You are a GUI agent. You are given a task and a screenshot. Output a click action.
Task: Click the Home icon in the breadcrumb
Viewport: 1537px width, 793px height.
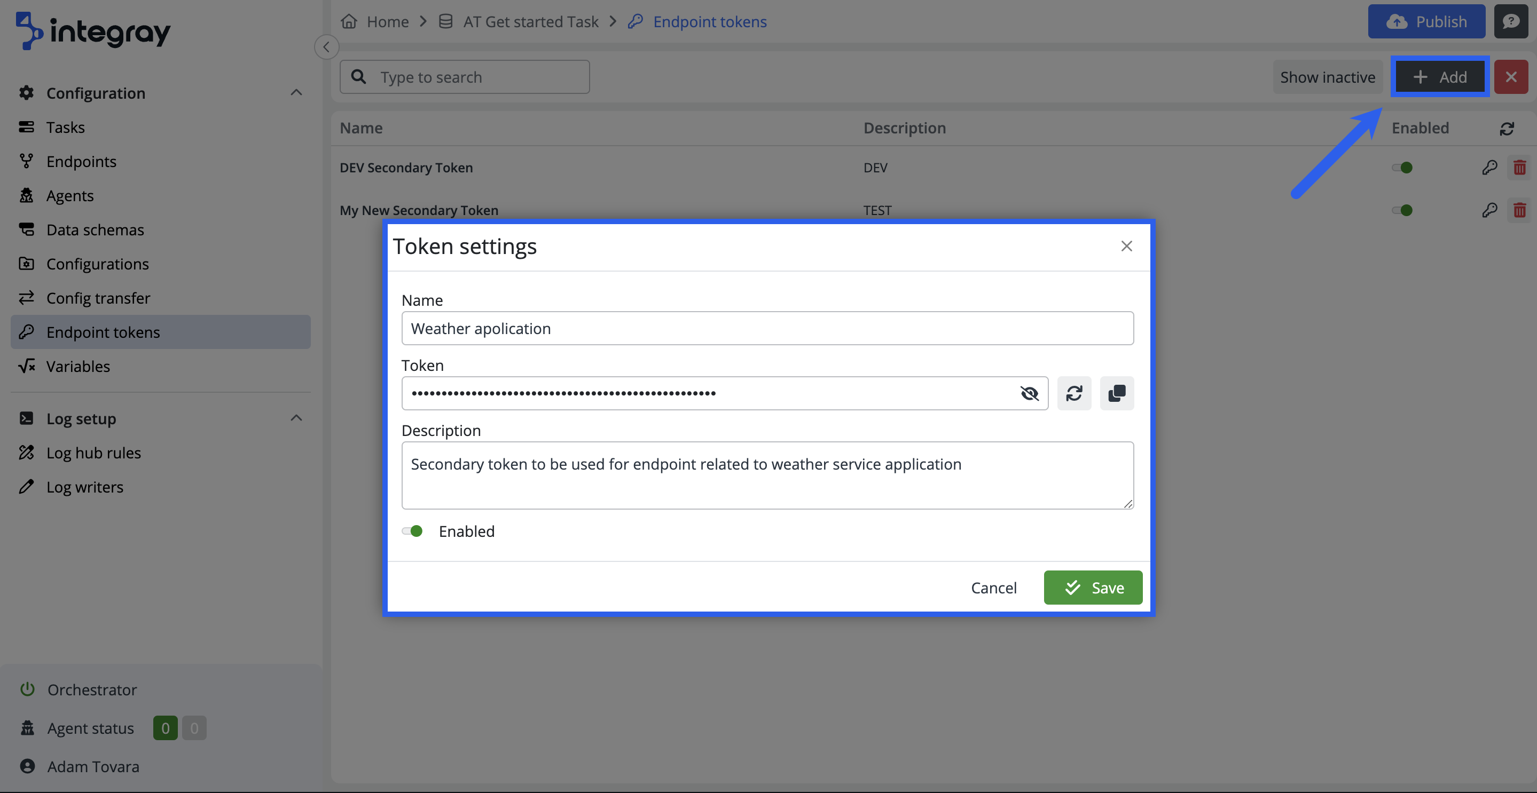pos(349,21)
